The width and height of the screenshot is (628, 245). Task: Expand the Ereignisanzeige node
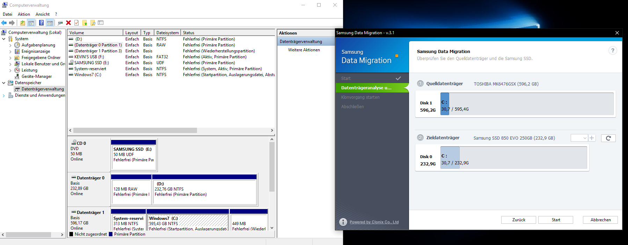[10, 51]
